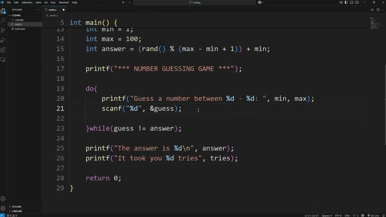Click the while keyword on line 23
This screenshot has width=386, height=217.
pyautogui.click(x=100, y=128)
